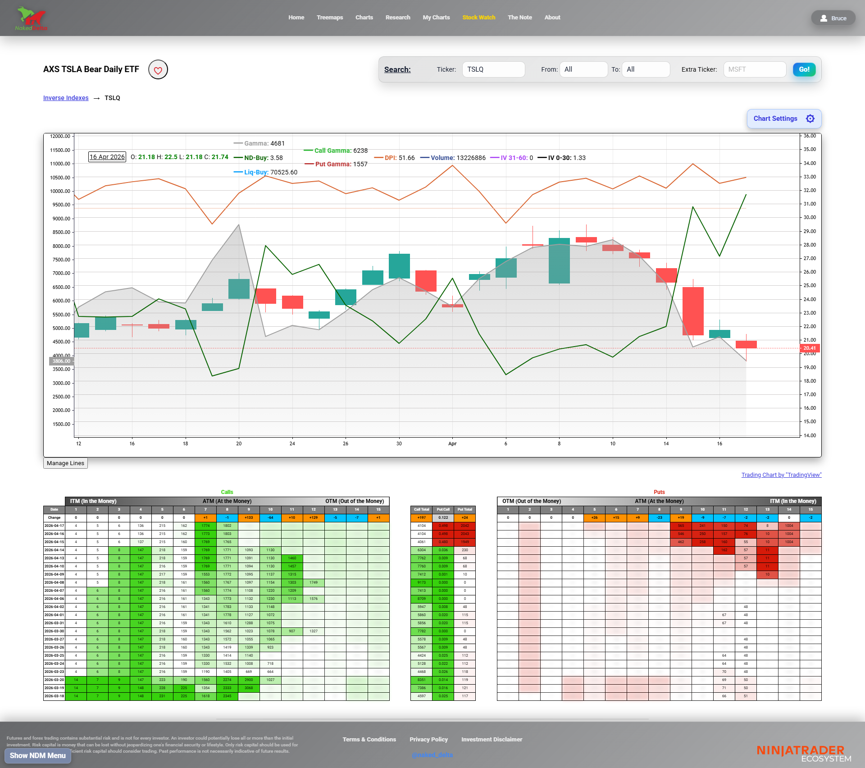Click the 2026-03-18 row date cell
This screenshot has height=768, width=865.
click(x=54, y=696)
